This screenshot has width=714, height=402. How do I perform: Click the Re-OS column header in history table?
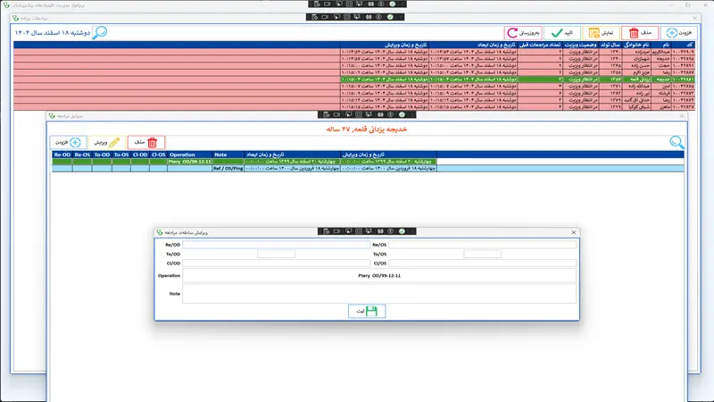point(82,155)
